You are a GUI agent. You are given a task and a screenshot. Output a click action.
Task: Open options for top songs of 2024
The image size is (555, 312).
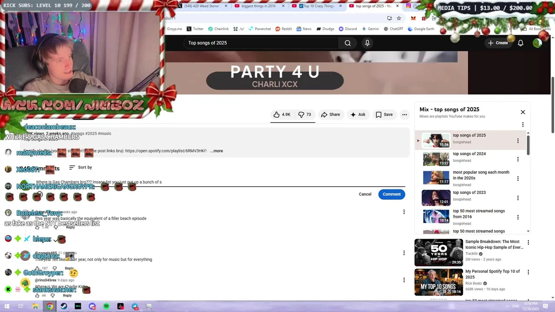518,159
